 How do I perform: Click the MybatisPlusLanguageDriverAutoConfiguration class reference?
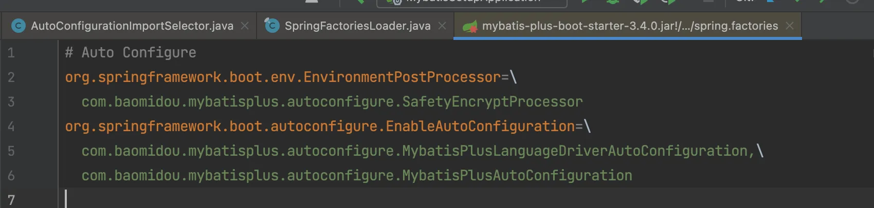point(417,151)
